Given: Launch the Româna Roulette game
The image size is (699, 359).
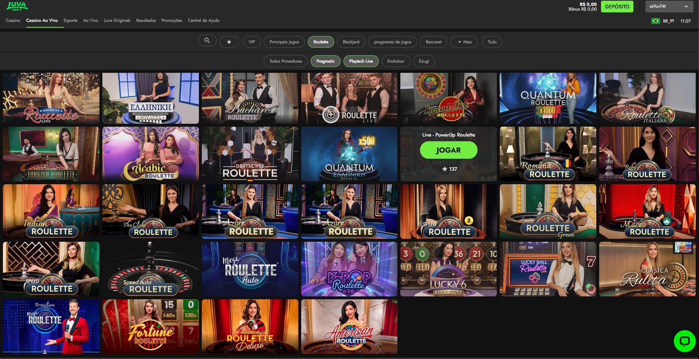Looking at the screenshot, I should (548, 154).
